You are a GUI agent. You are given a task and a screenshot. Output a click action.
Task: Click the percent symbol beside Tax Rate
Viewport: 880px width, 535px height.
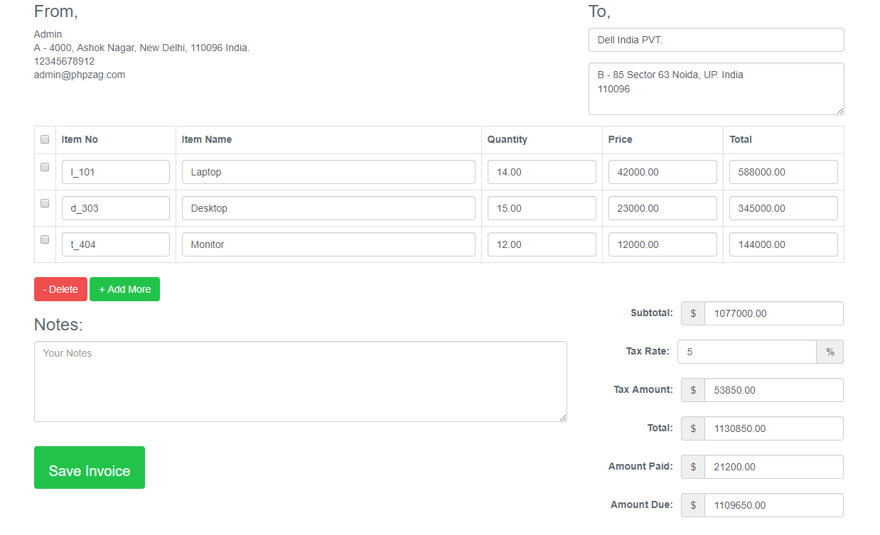[830, 351]
